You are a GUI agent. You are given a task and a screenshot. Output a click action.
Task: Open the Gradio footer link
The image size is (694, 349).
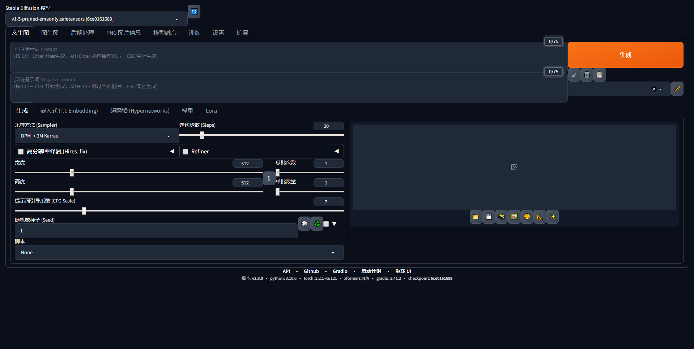340,271
